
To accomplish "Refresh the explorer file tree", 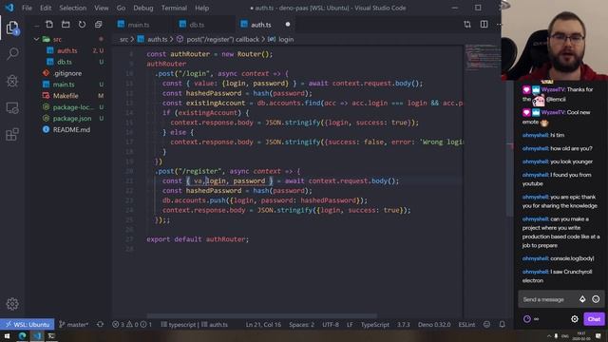I will [x=82, y=25].
